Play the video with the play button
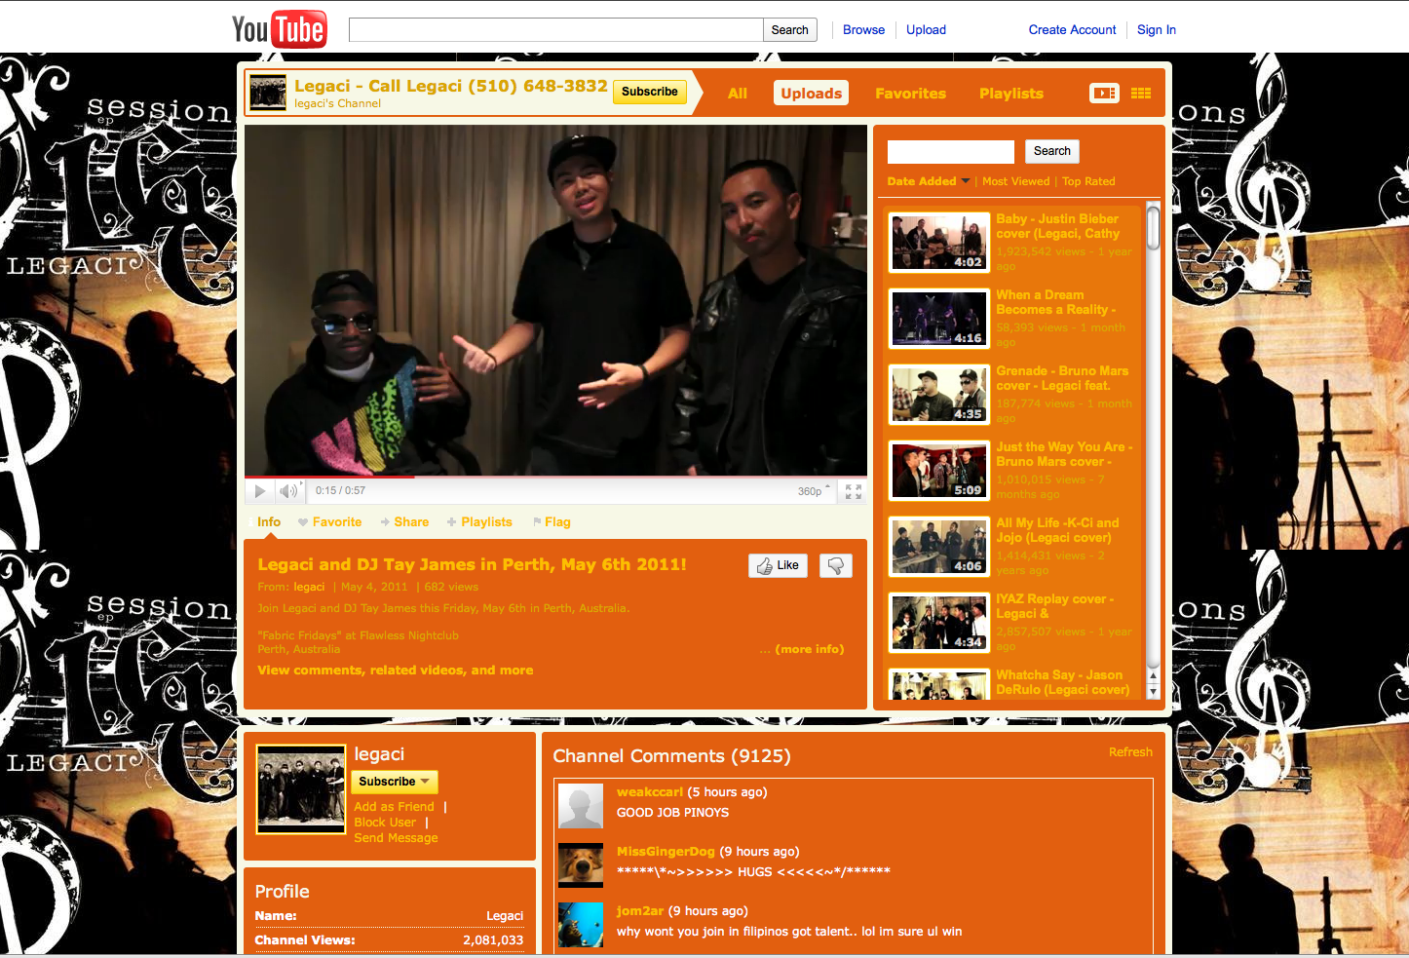The height and width of the screenshot is (958, 1409). pyautogui.click(x=260, y=491)
